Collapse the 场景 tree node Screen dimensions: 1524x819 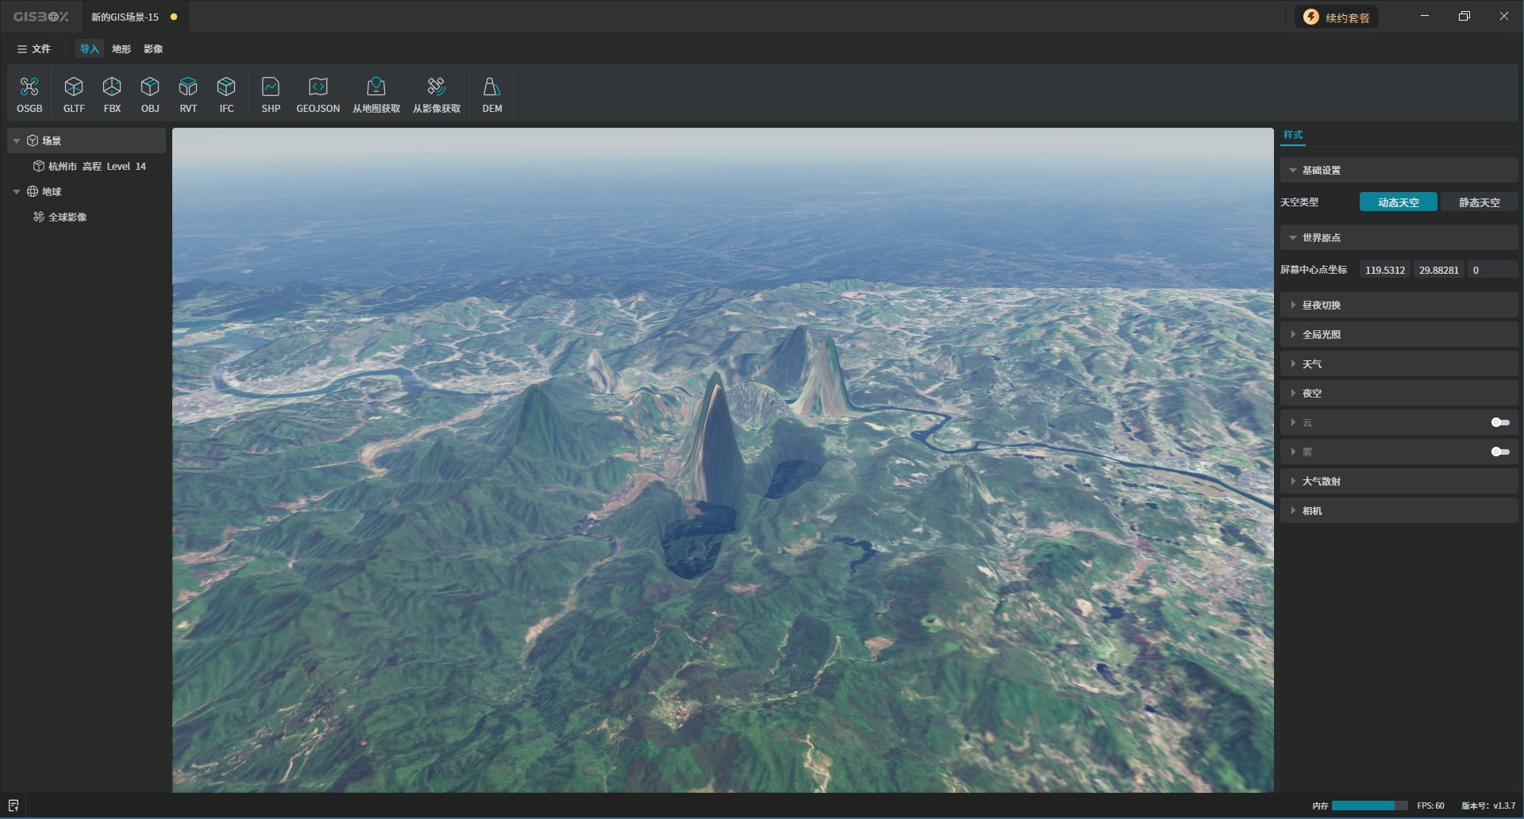click(x=17, y=141)
